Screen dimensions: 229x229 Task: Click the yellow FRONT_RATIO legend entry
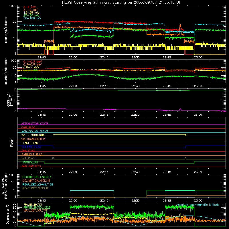[x=33, y=205]
